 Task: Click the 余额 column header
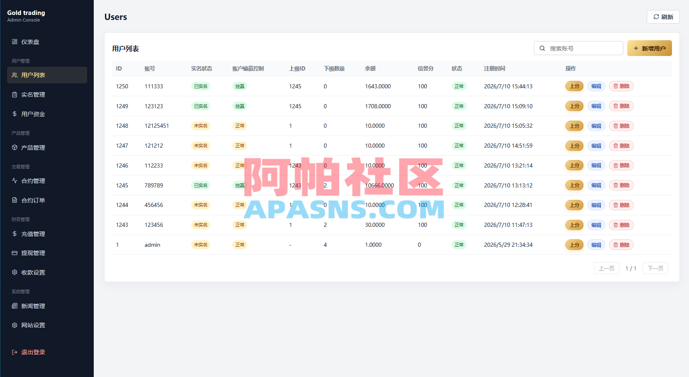370,68
